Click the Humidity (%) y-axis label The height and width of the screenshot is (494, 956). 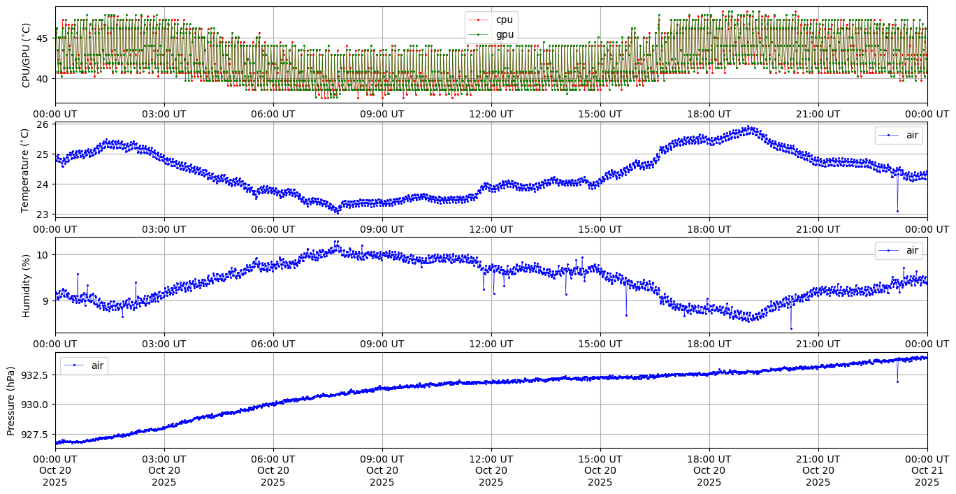(x=27, y=285)
